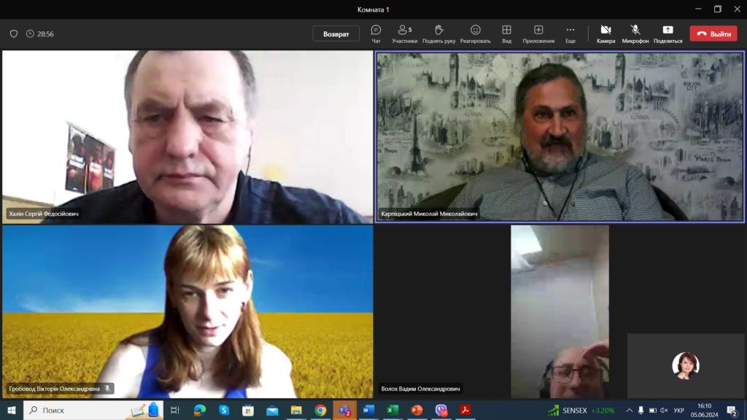Image resolution: width=747 pixels, height=420 pixels.
Task: Switch to Microsoft Teams taskbar item
Action: 344,411
